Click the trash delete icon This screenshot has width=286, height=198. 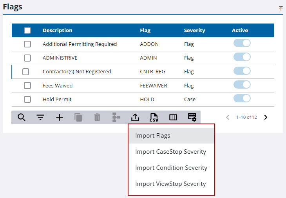click(97, 117)
